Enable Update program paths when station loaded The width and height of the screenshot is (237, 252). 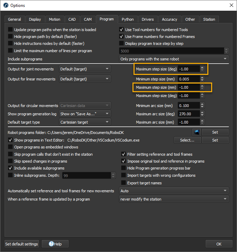[x=11, y=30]
